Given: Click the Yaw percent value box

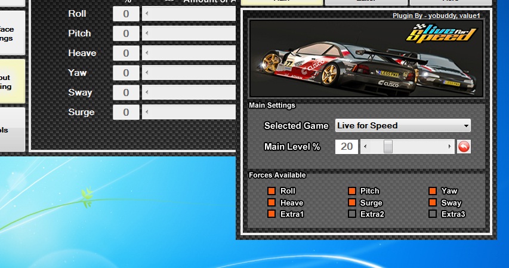Looking at the screenshot, I should (127, 73).
